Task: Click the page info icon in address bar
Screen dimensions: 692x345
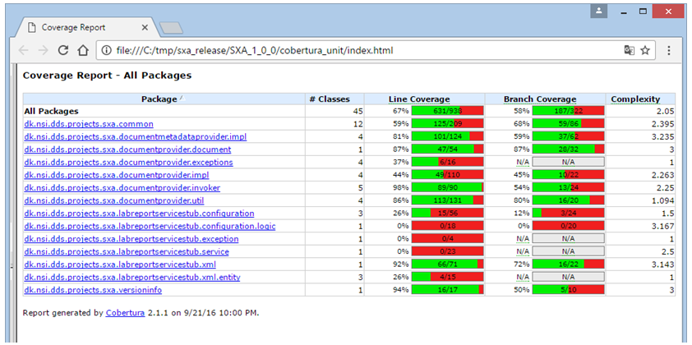Action: 106,50
